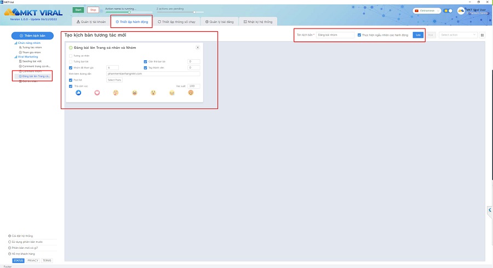This screenshot has height=268, width=493.
Task: Enable the Tường cá nhân checkbox
Action: click(x=71, y=56)
